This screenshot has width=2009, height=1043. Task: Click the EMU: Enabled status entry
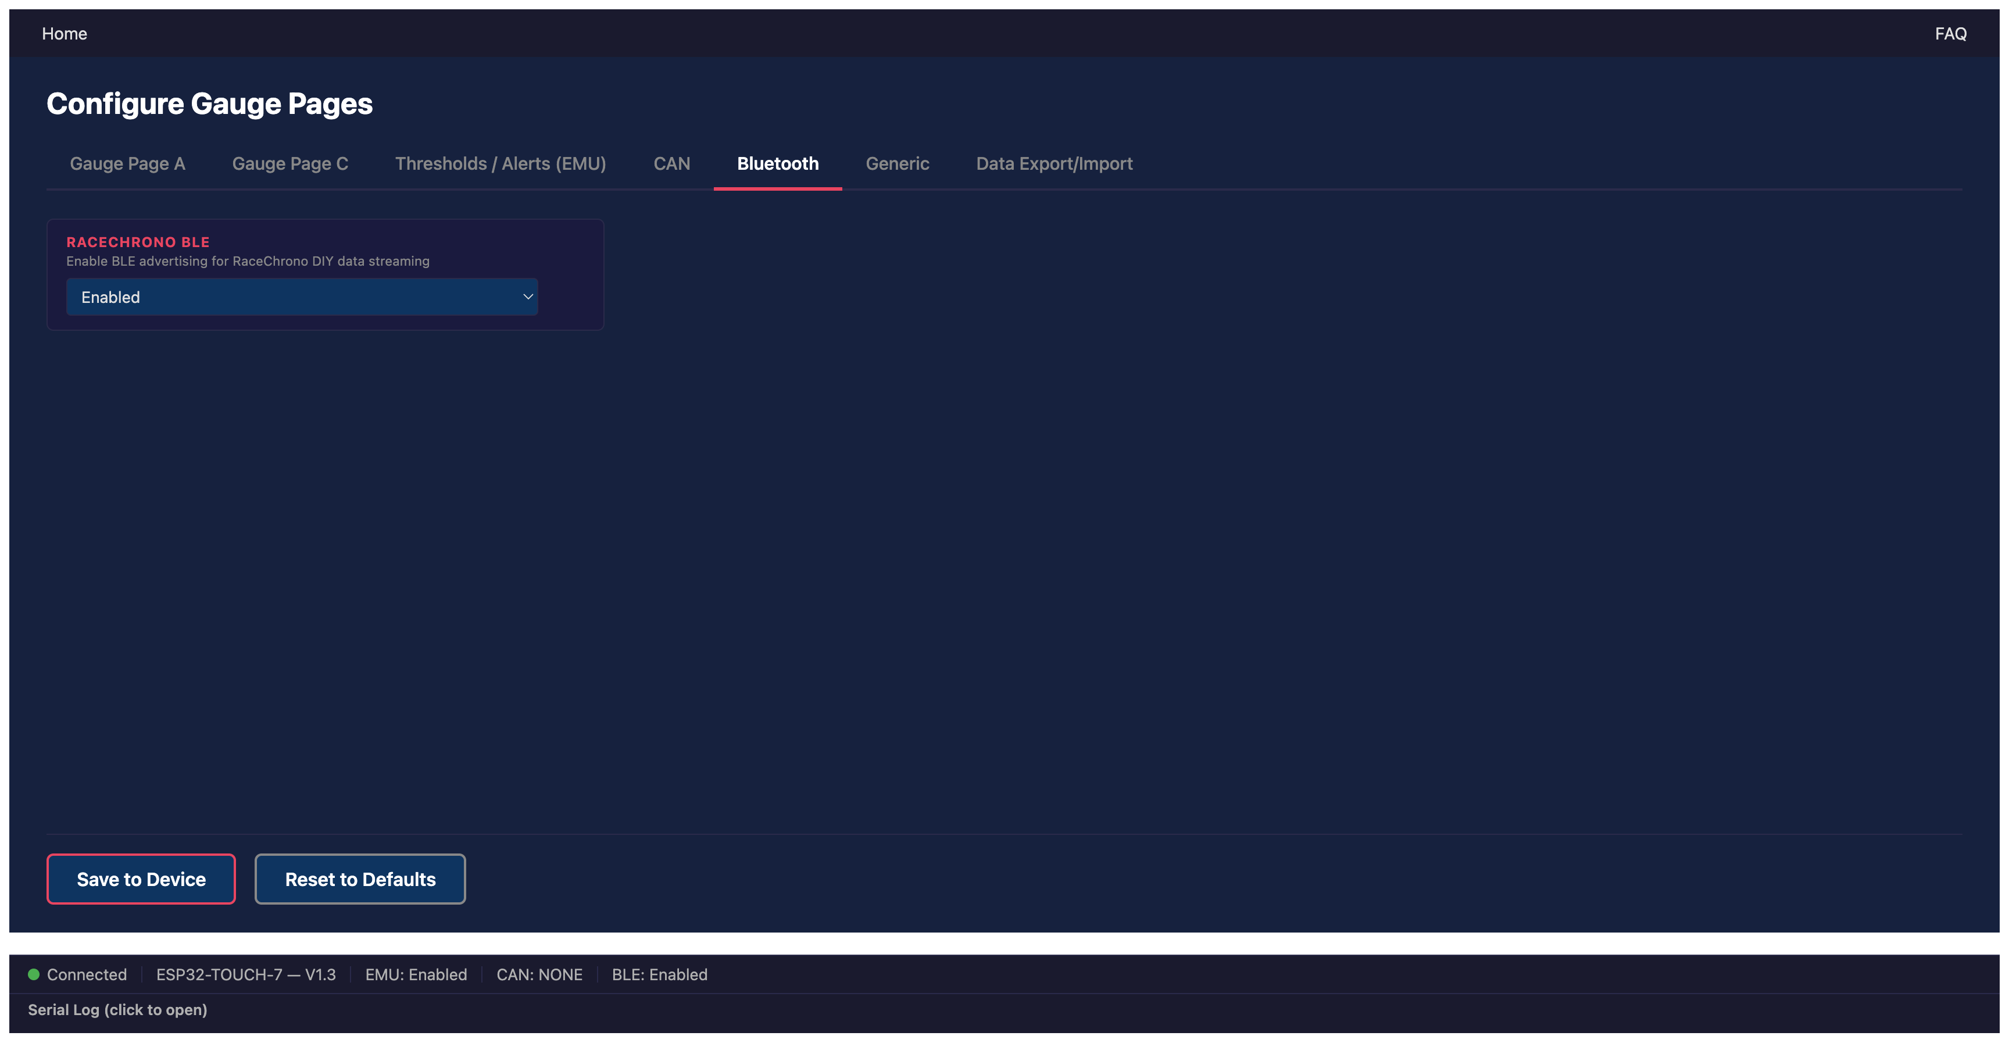(x=416, y=974)
